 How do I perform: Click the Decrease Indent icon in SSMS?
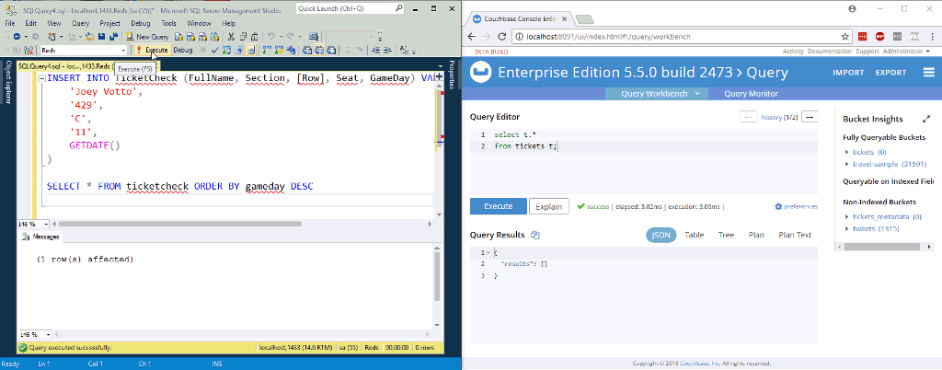(x=375, y=51)
